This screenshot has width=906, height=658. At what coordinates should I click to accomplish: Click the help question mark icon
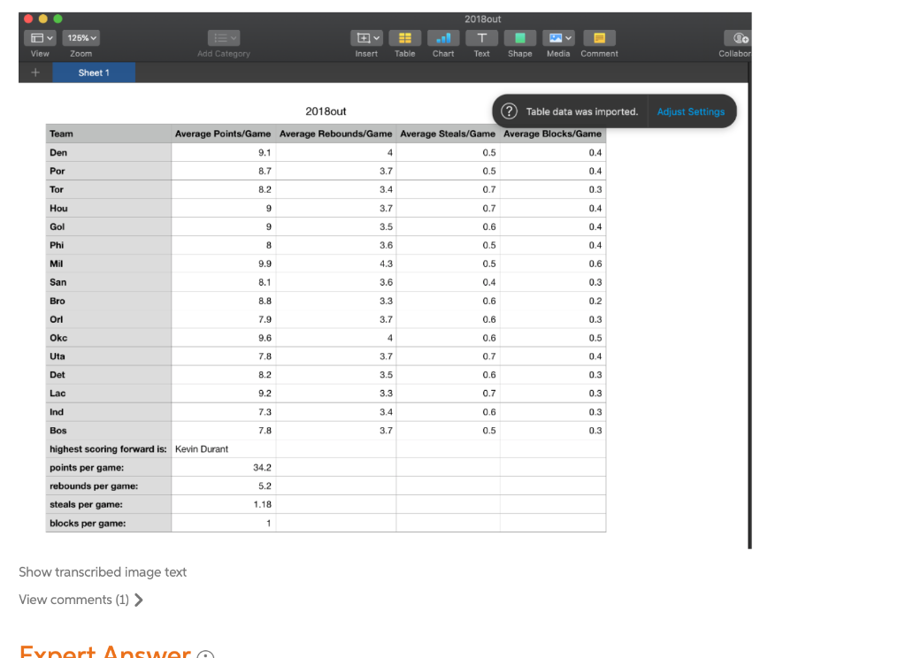(509, 111)
